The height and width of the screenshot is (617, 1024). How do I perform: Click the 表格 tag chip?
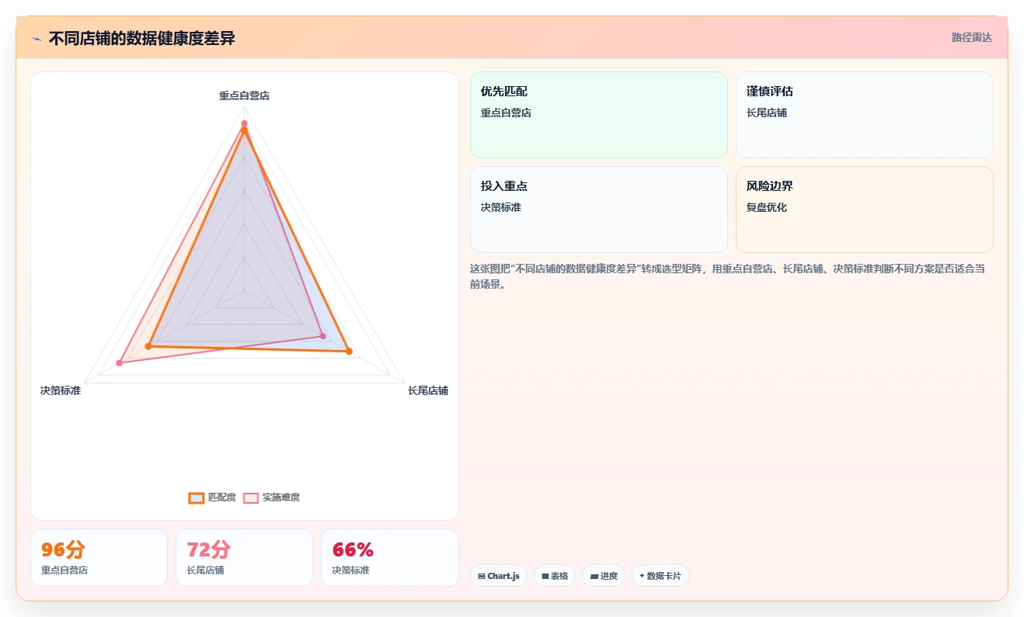click(555, 576)
